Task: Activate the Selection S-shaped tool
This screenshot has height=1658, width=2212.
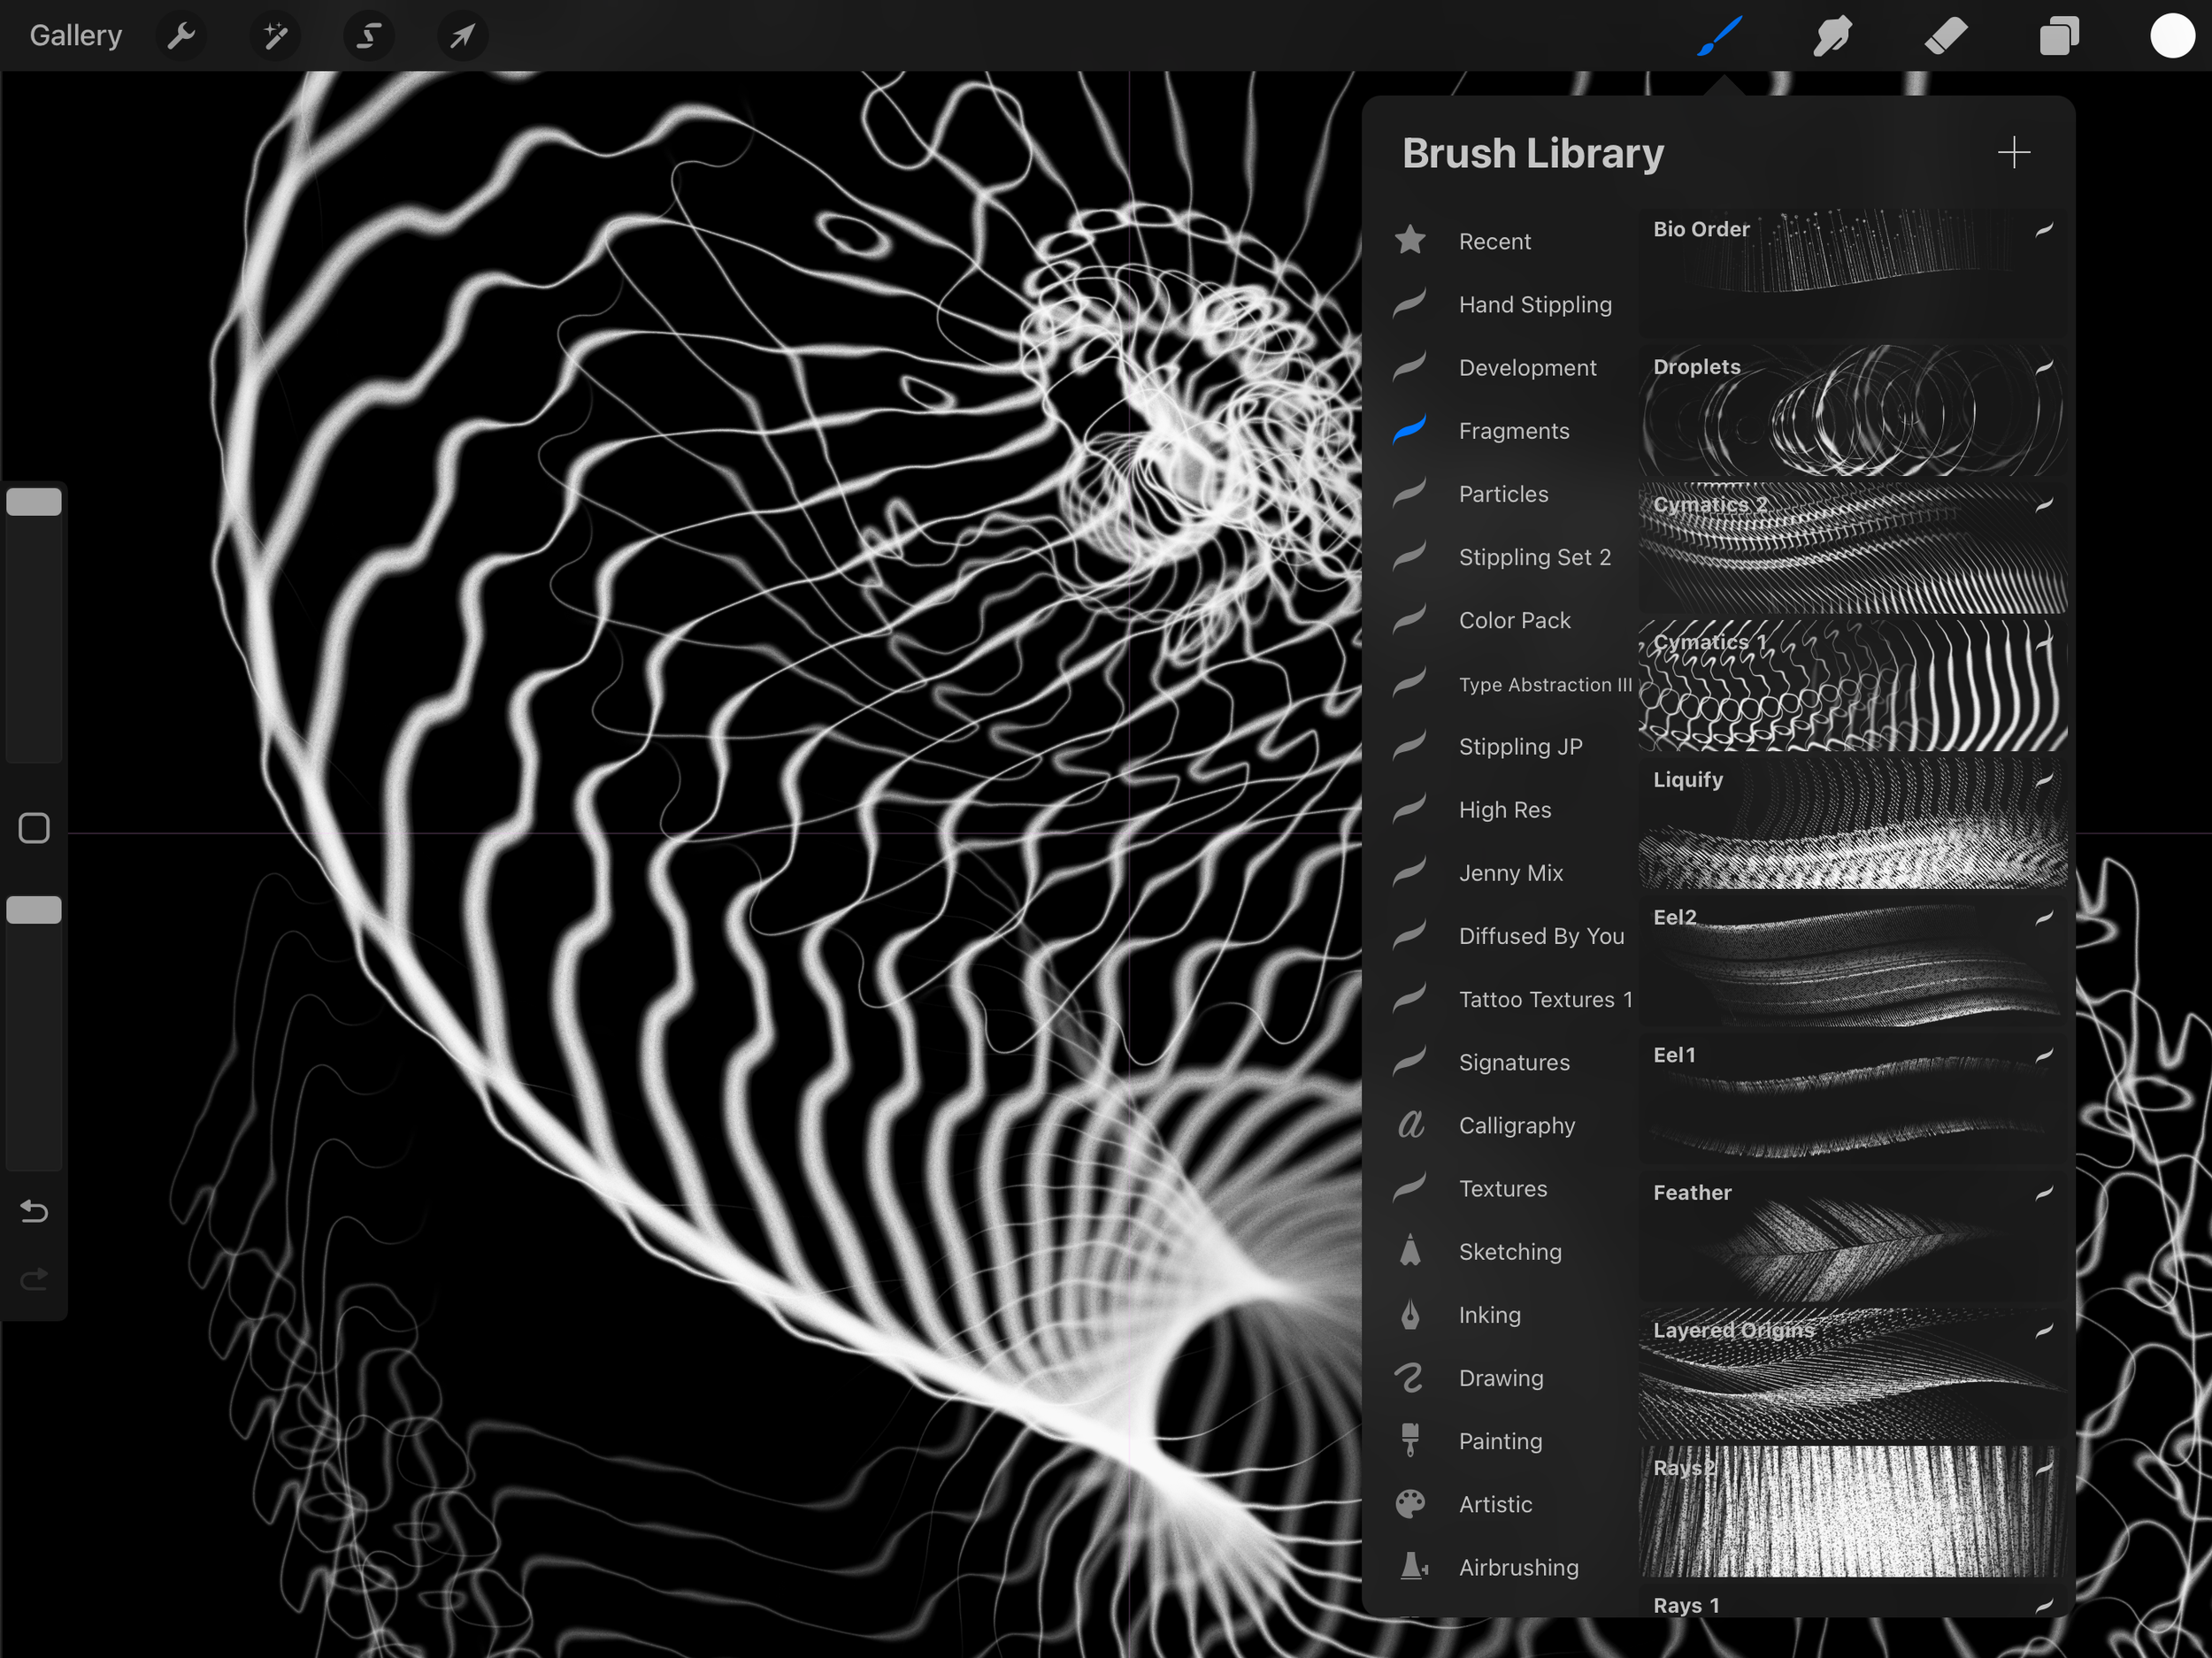Action: (x=369, y=36)
